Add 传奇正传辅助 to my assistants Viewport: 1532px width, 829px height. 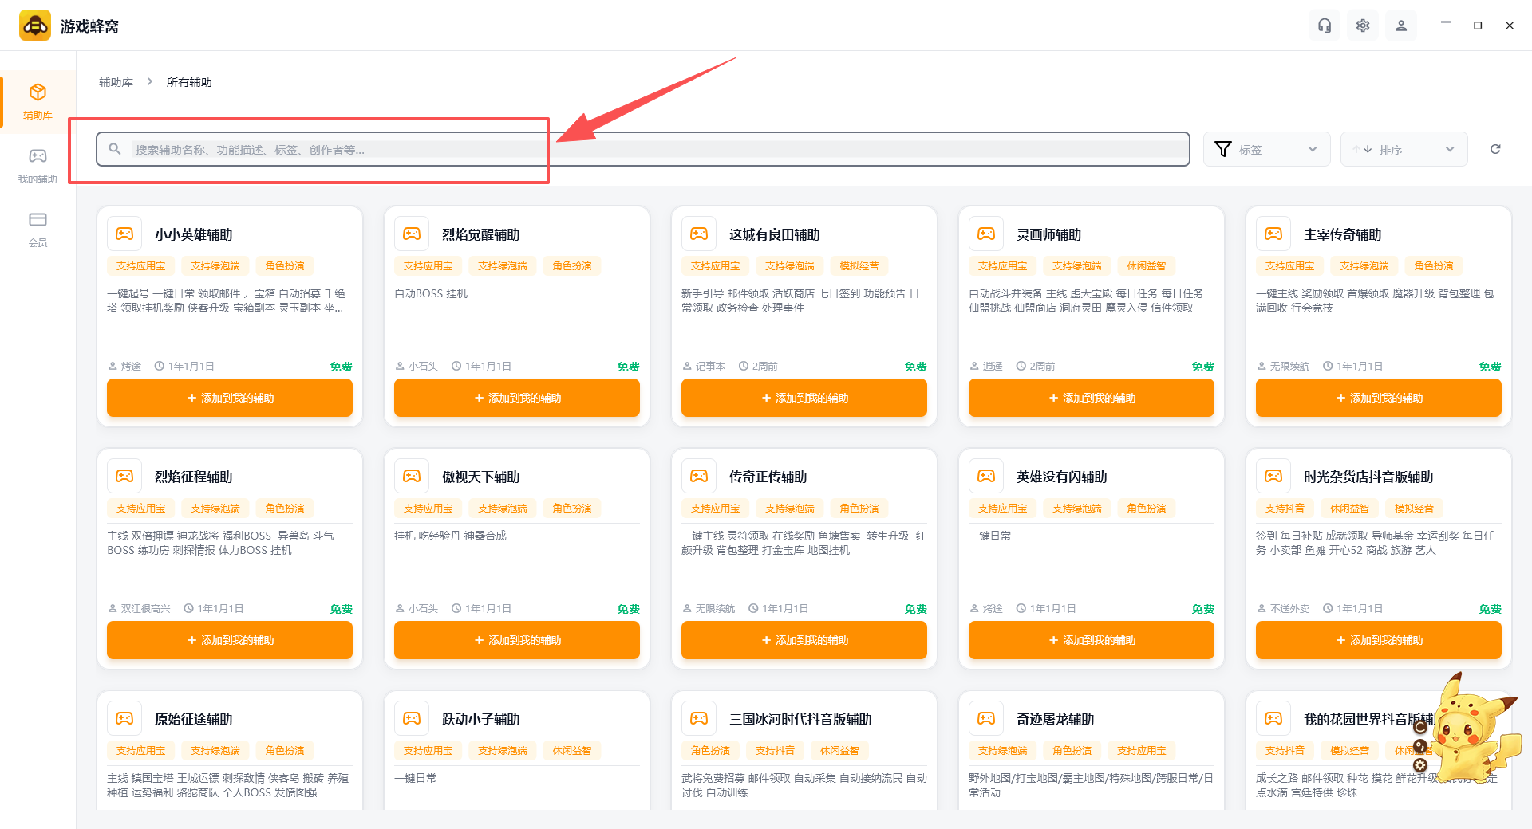click(804, 640)
